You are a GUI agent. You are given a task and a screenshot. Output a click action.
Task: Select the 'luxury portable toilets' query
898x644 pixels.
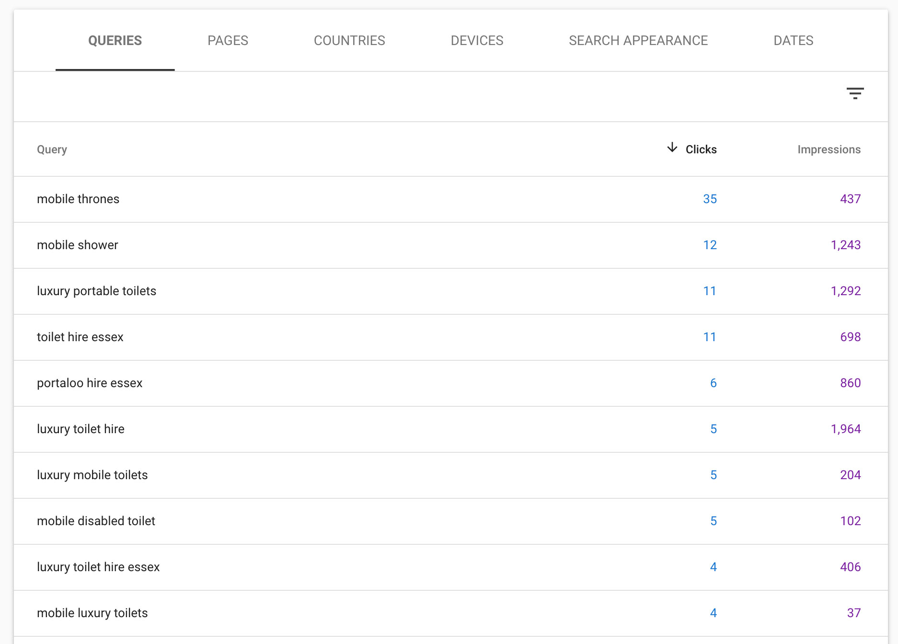point(96,291)
